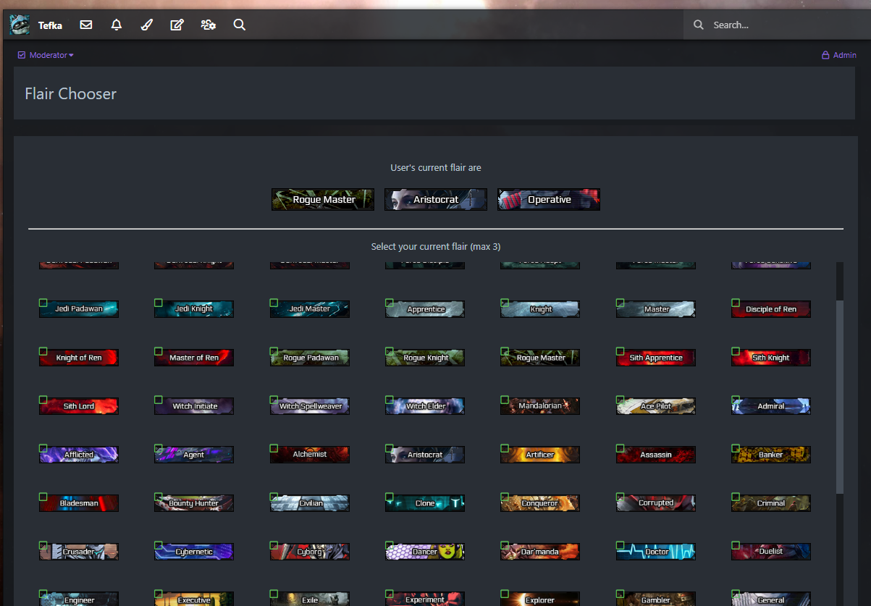Select the Admiral flair image
Screen dimensions: 871x606
(771, 406)
